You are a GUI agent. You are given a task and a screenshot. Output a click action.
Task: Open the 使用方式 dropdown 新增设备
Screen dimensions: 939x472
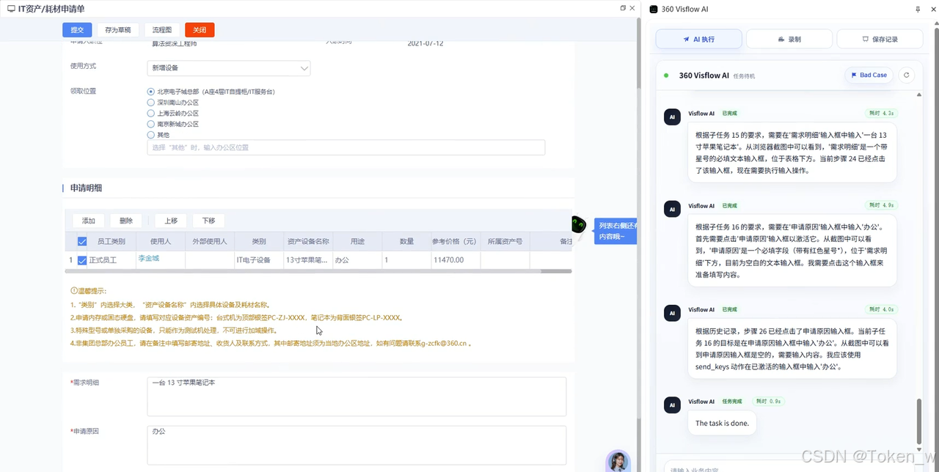point(229,68)
